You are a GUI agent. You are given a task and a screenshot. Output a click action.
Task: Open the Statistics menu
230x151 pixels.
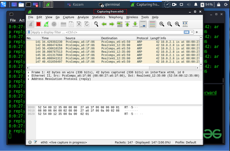pyautogui.click(x=99, y=17)
